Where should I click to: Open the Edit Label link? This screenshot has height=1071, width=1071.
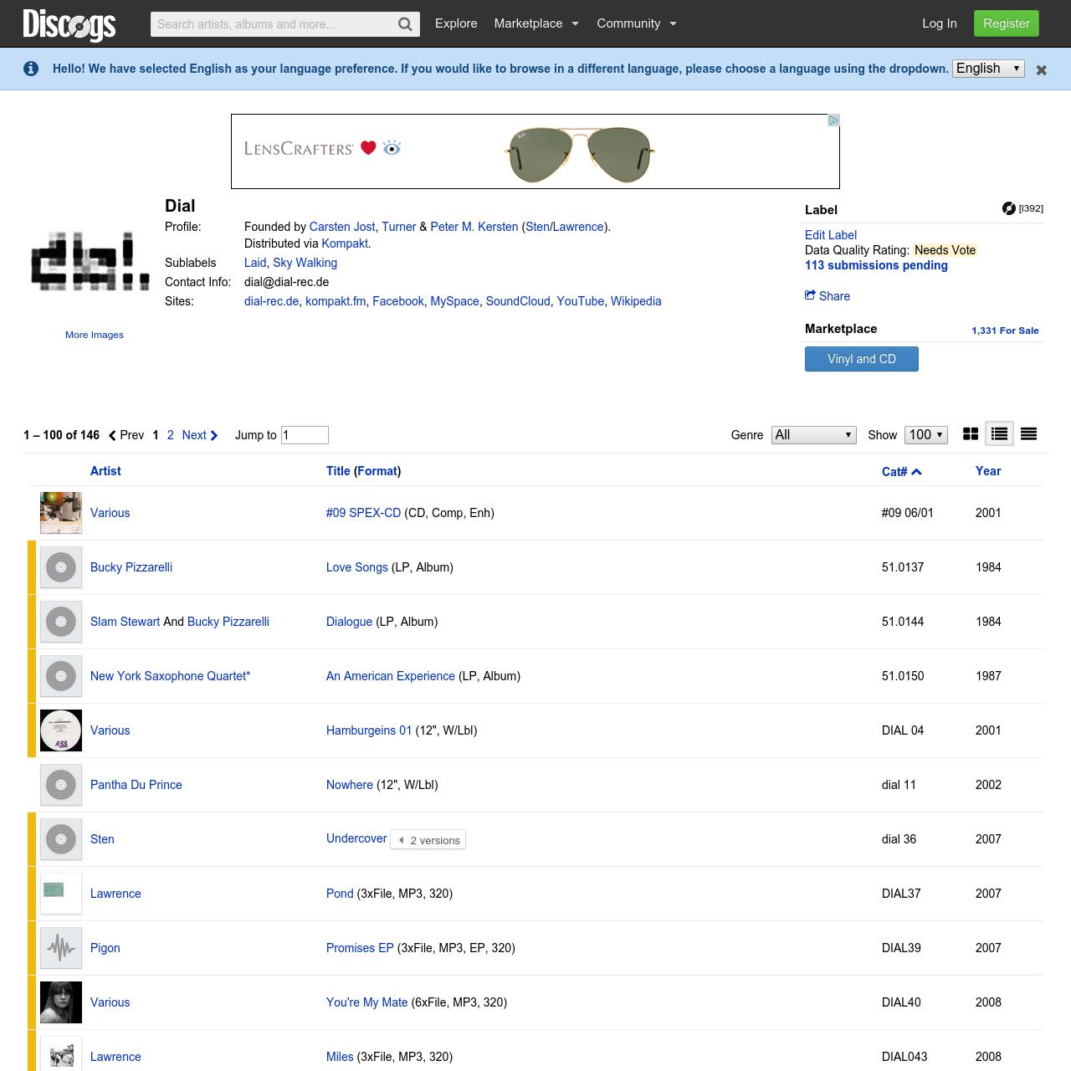831,235
